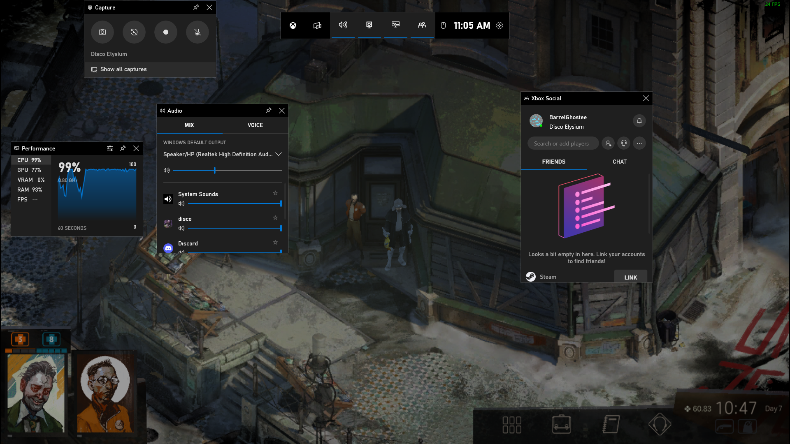Switch to the CHAT tab
The width and height of the screenshot is (790, 444).
point(620,162)
